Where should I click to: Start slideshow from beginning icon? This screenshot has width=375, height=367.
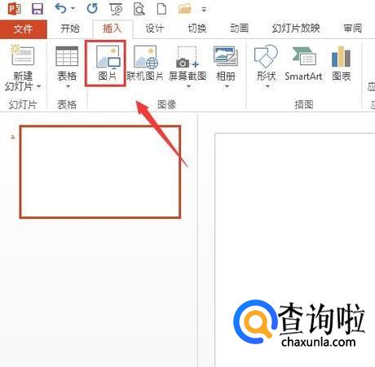pos(117,9)
